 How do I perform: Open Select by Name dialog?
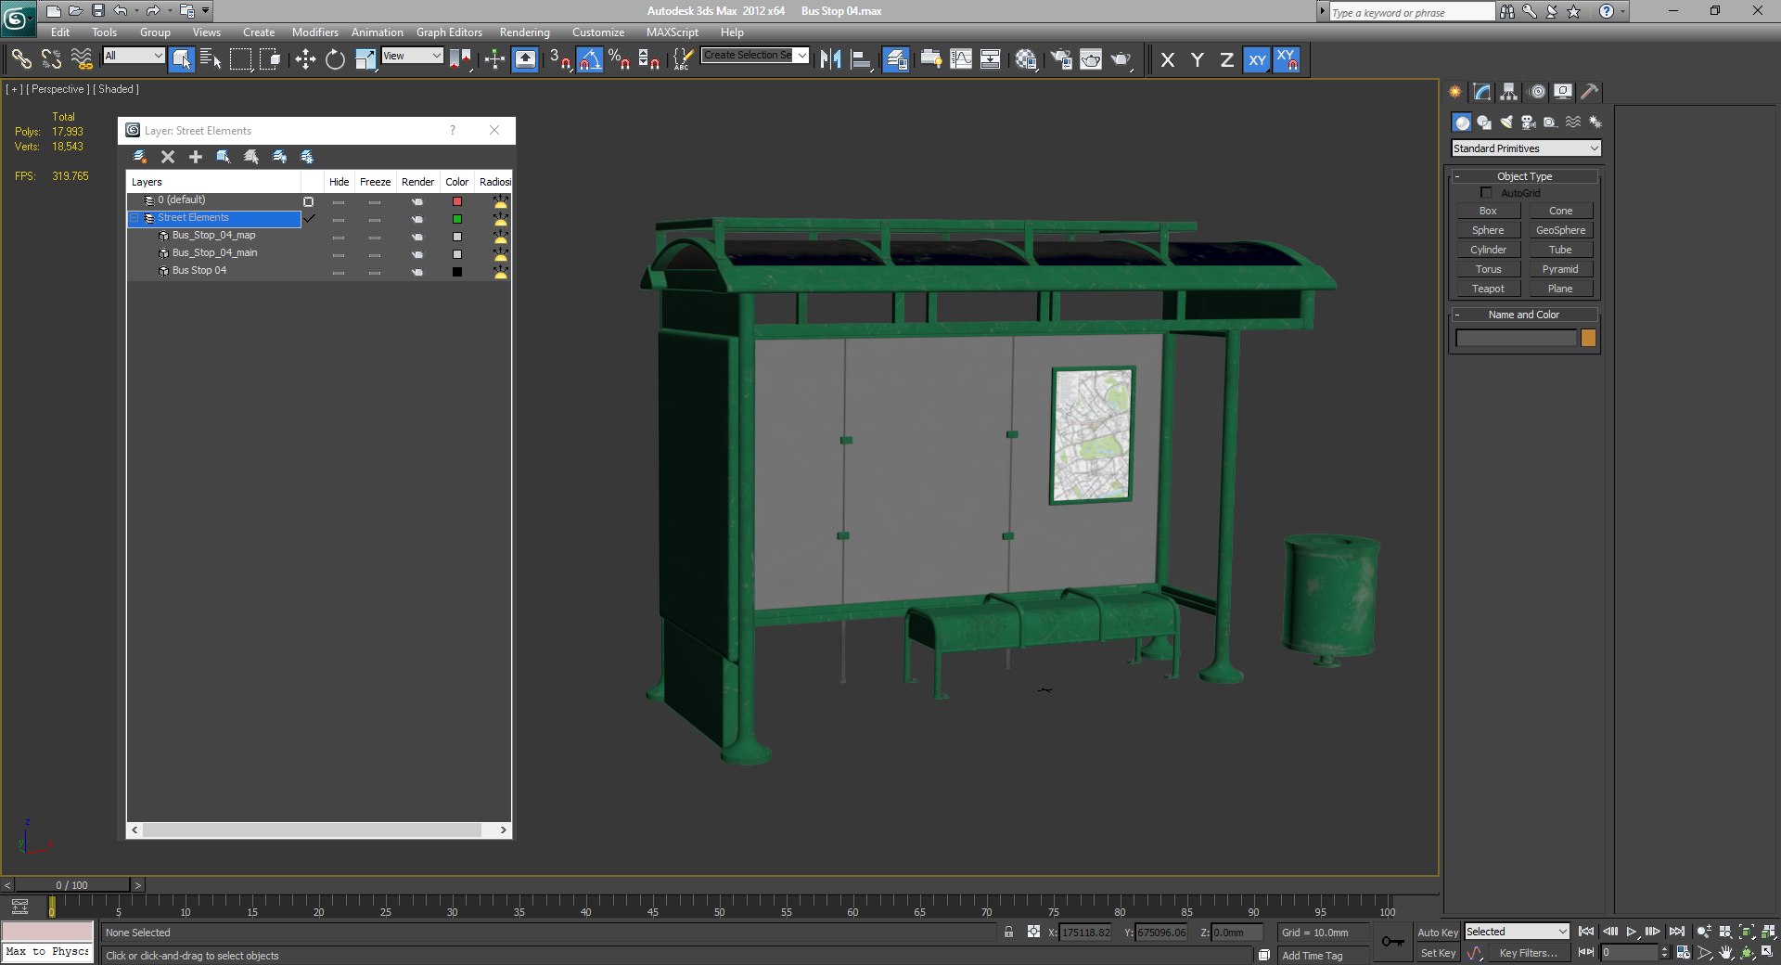point(211,59)
